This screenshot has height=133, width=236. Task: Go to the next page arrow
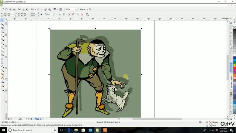pyautogui.click(x=26, y=119)
